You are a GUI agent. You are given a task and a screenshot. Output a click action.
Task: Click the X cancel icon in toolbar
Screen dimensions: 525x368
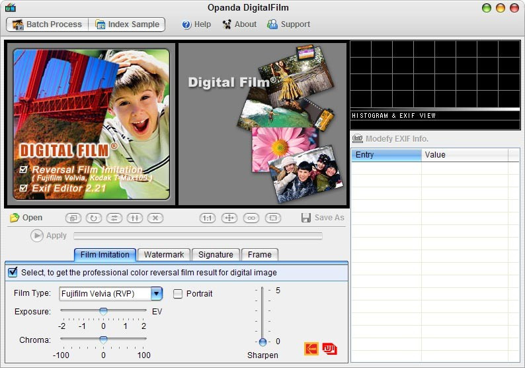(155, 218)
